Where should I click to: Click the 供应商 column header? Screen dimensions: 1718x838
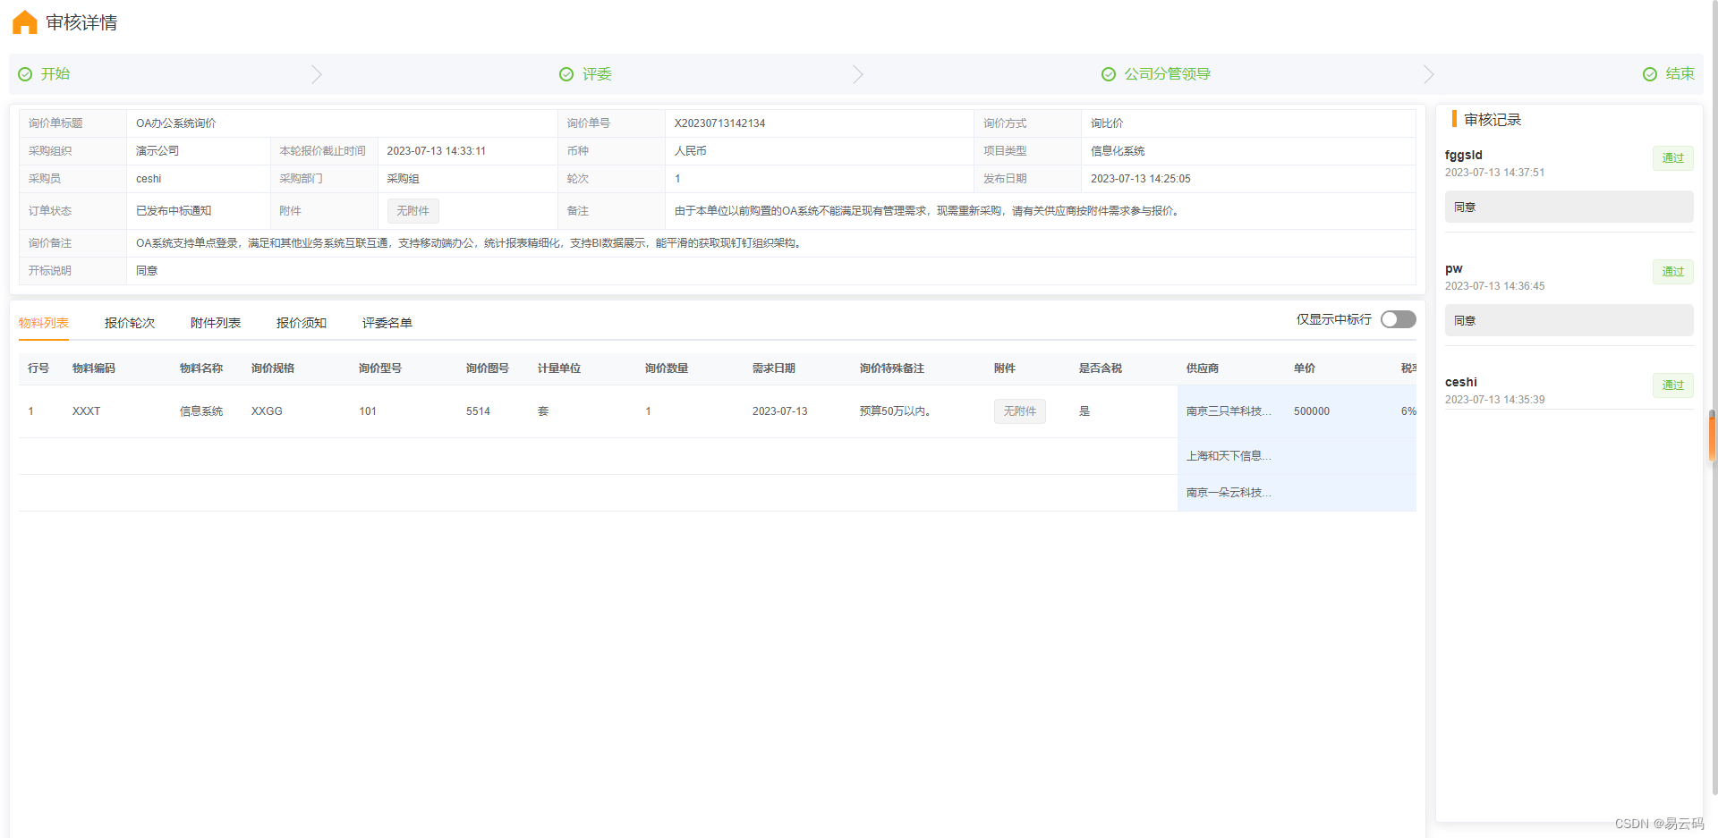point(1203,368)
